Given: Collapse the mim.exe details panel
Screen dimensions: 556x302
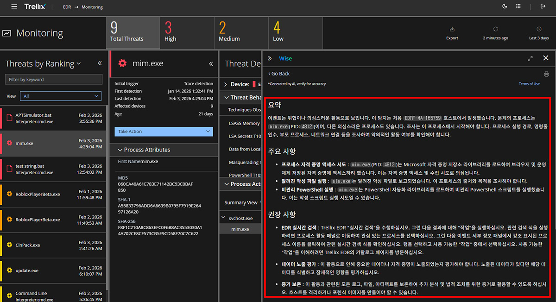Looking at the screenshot, I should click(211, 63).
